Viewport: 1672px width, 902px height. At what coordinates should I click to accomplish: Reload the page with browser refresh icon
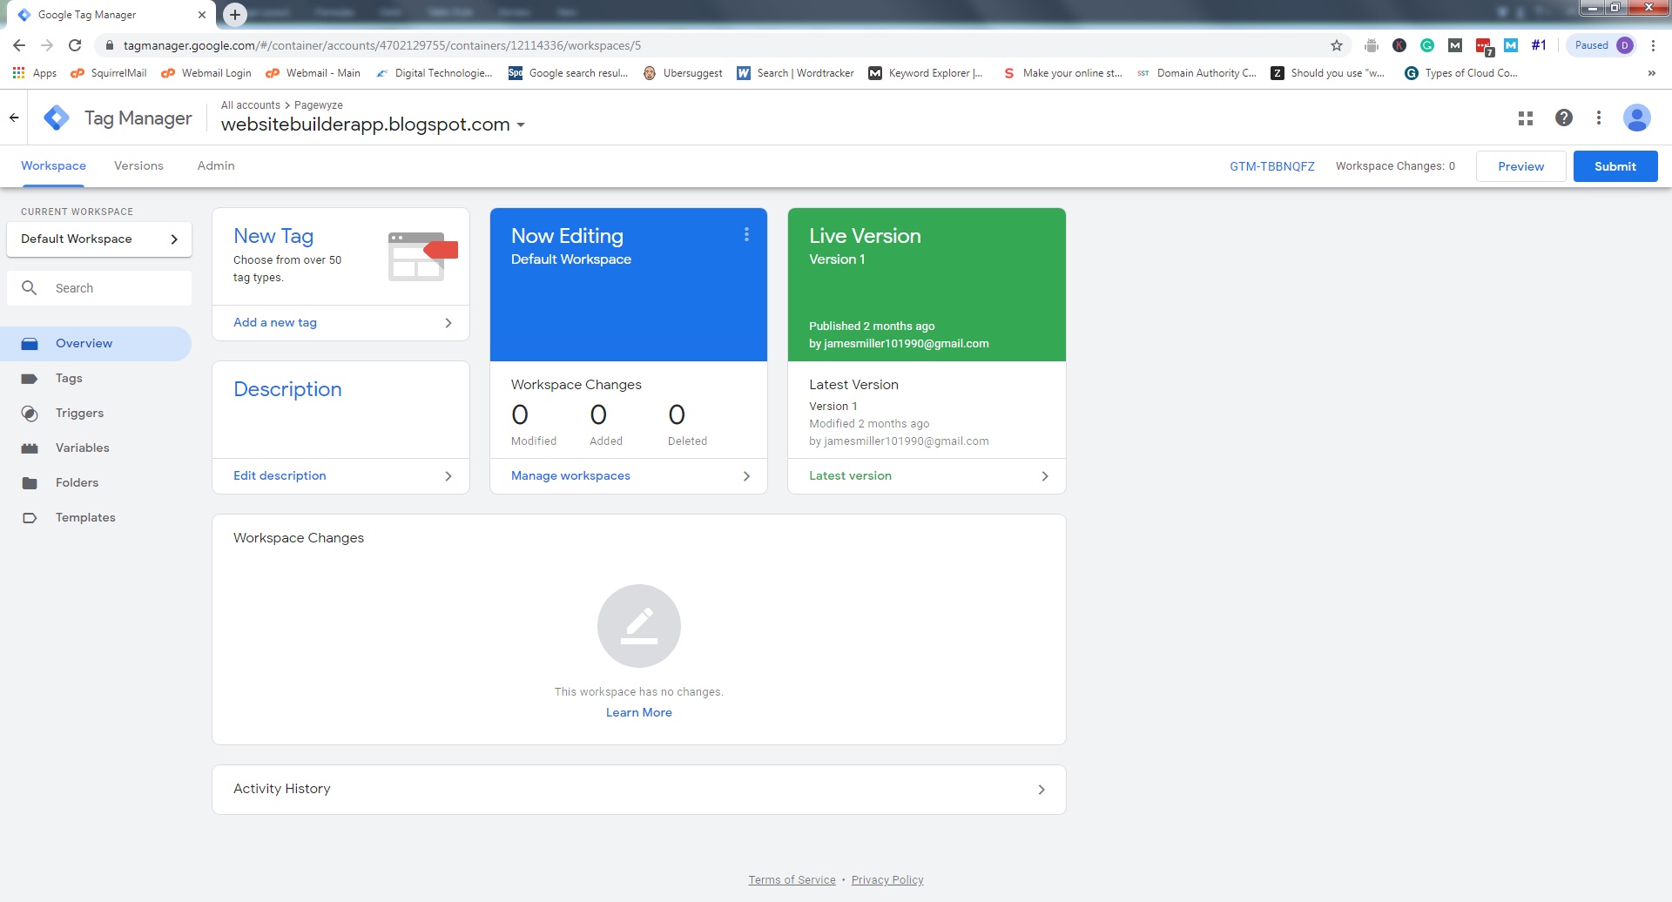click(x=75, y=45)
